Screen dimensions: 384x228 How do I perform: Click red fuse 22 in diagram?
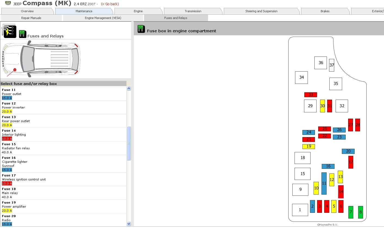pyautogui.click(x=324, y=136)
